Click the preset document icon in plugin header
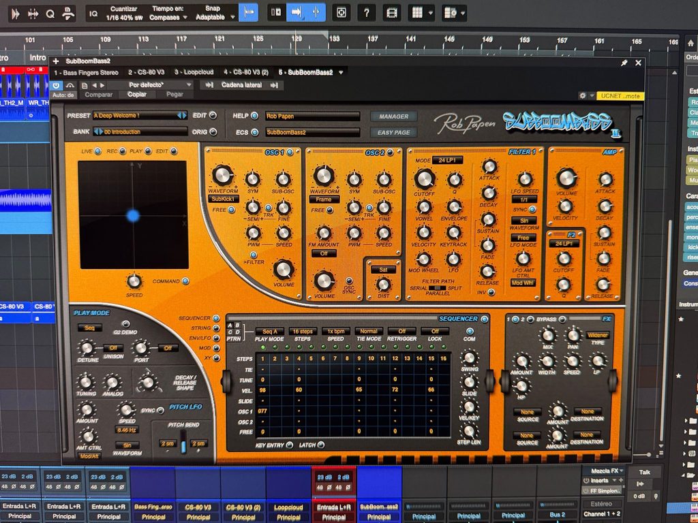The height and width of the screenshot is (523, 698). pyautogui.click(x=85, y=85)
